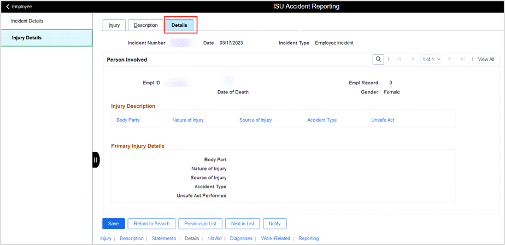
Task: Click the Unsafe Act Performed label
Action: [x=202, y=196]
